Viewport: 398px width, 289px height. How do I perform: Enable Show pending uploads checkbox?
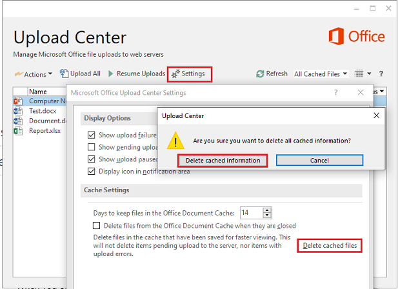(91, 147)
